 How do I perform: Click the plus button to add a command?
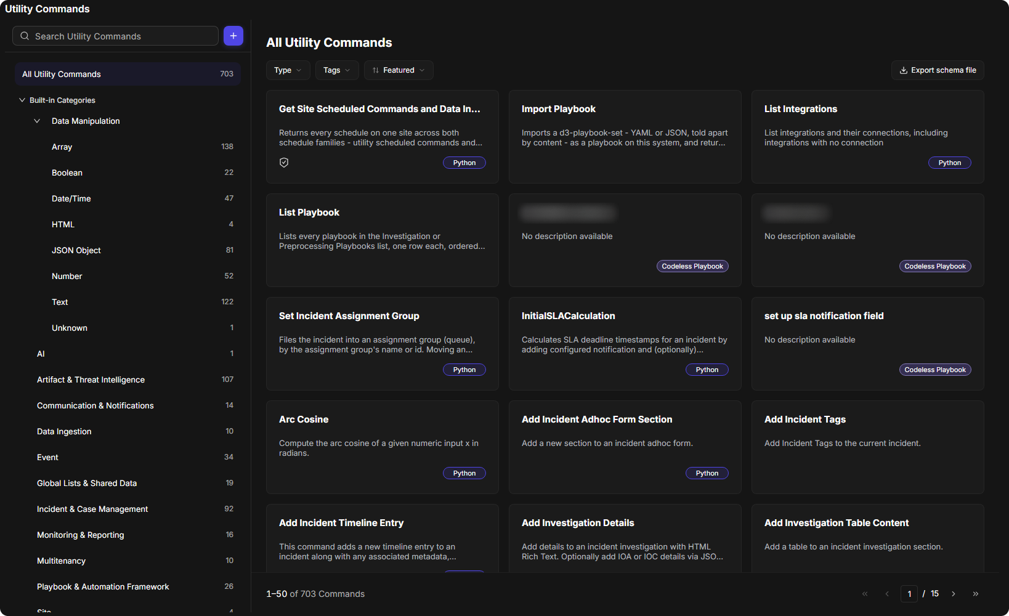233,36
